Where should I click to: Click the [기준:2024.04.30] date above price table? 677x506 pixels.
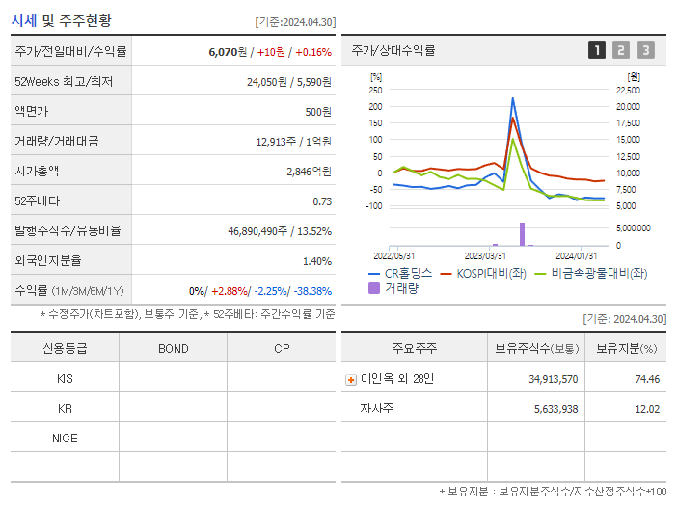click(295, 22)
